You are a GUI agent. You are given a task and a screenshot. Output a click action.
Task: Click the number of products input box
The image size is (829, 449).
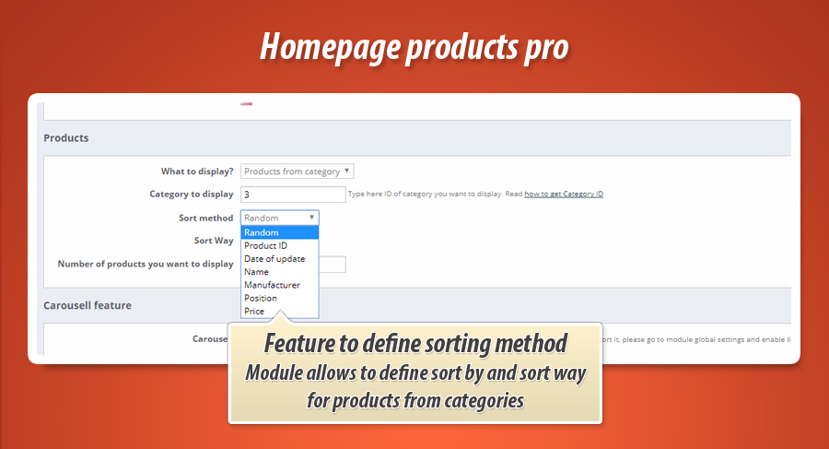click(x=333, y=265)
